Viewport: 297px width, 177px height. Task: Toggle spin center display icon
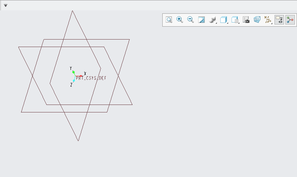290,20
